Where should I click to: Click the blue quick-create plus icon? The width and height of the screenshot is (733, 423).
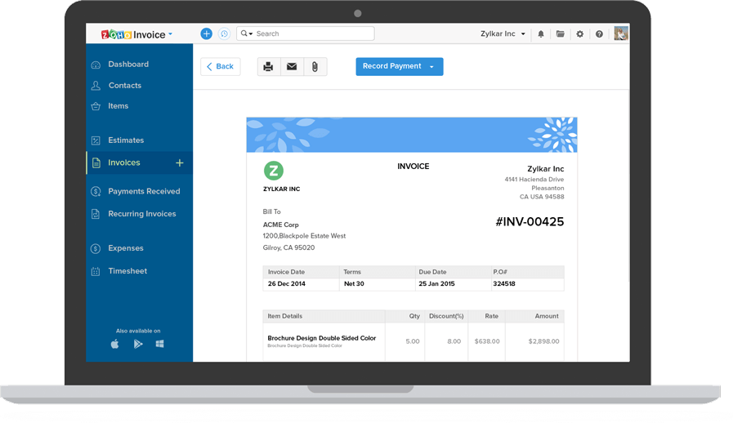coord(206,33)
